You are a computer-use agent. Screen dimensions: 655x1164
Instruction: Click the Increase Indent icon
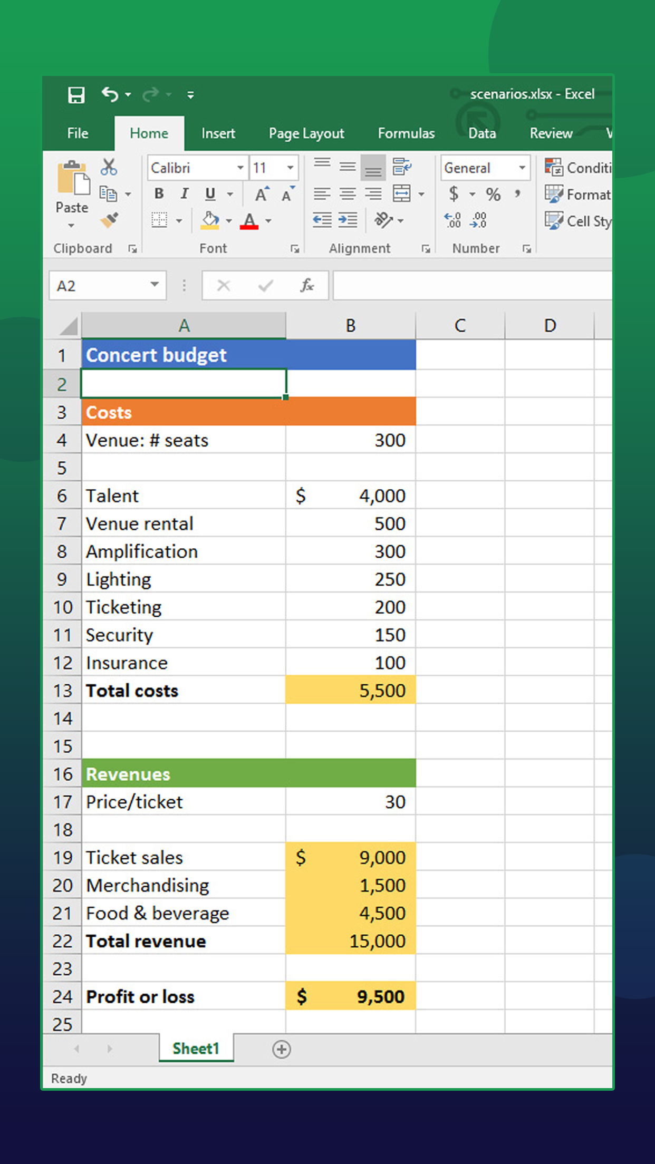348,220
